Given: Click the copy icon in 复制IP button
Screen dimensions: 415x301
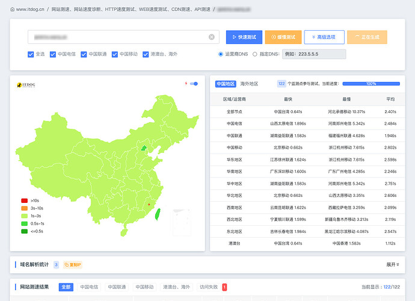Looking at the screenshot, I should point(66,265).
